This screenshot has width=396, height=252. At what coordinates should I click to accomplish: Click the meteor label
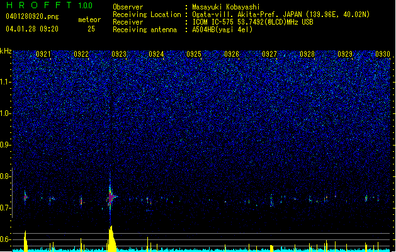(89, 20)
